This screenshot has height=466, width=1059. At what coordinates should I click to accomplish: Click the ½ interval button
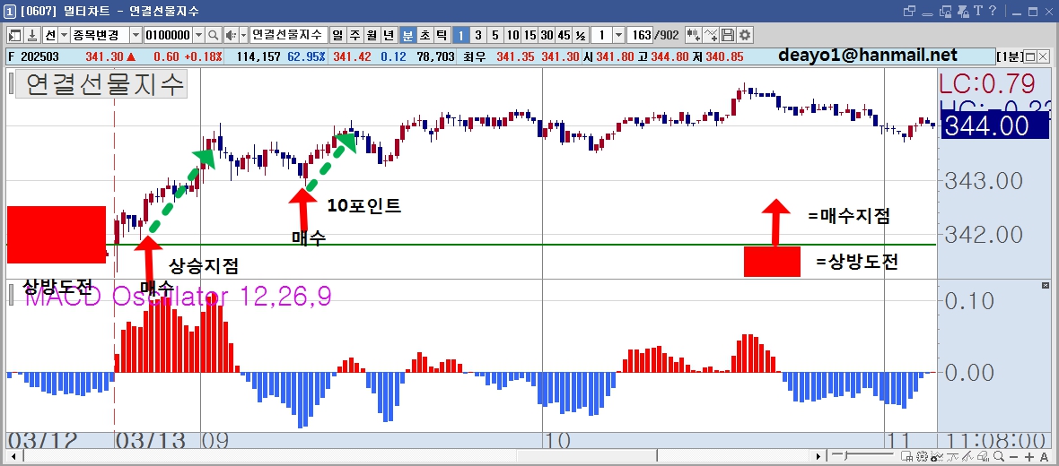point(581,35)
